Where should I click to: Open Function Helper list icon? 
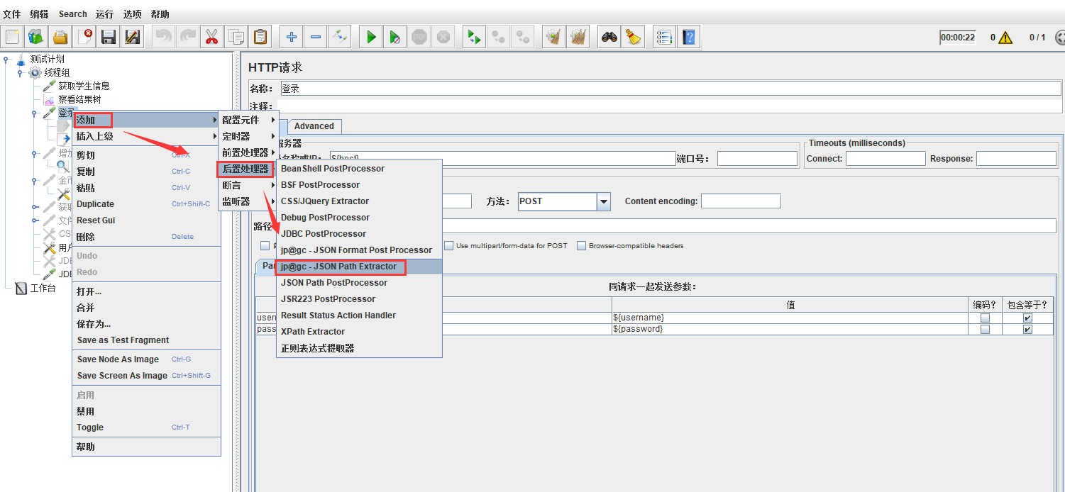point(664,37)
